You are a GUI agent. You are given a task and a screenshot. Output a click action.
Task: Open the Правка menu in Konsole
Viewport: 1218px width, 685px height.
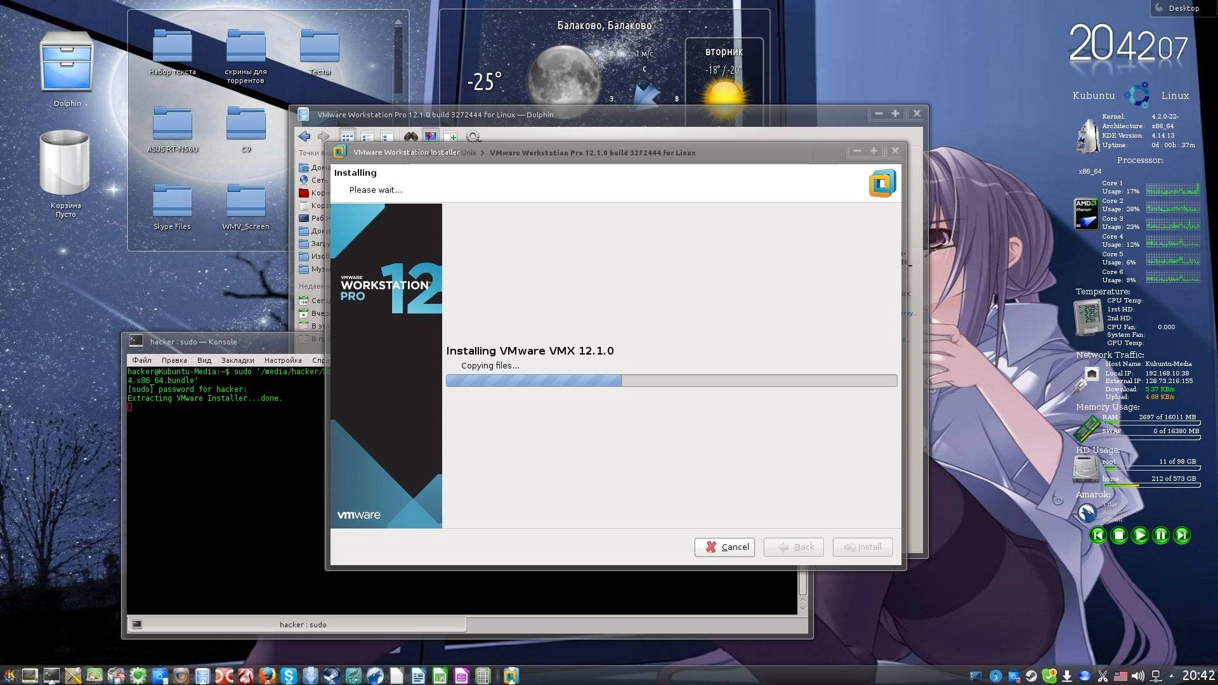(174, 360)
